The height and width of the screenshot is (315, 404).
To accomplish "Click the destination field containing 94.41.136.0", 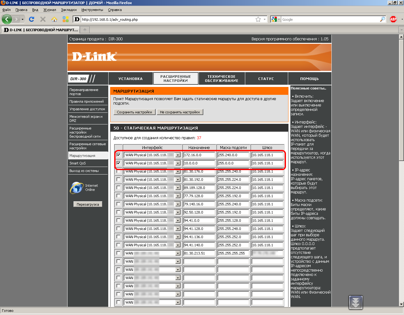I will pyautogui.click(x=199, y=237).
